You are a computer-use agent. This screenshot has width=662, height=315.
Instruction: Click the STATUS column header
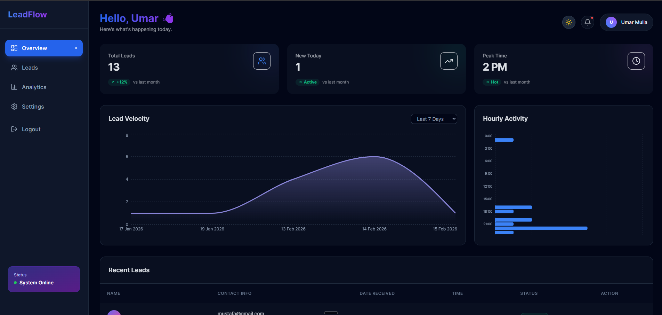529,293
